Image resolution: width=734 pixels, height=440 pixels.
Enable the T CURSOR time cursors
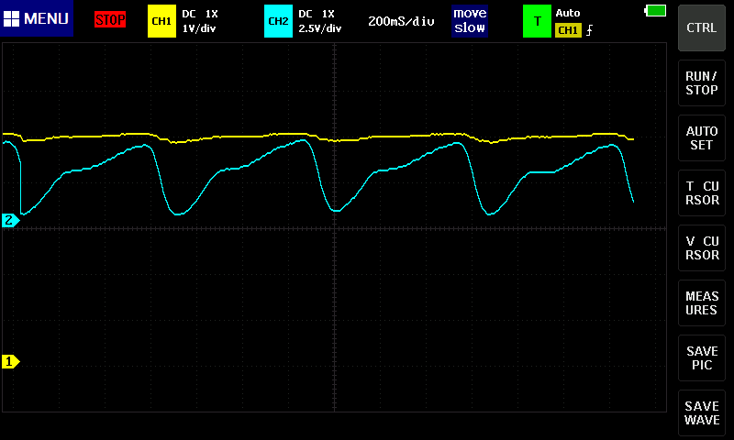(702, 193)
